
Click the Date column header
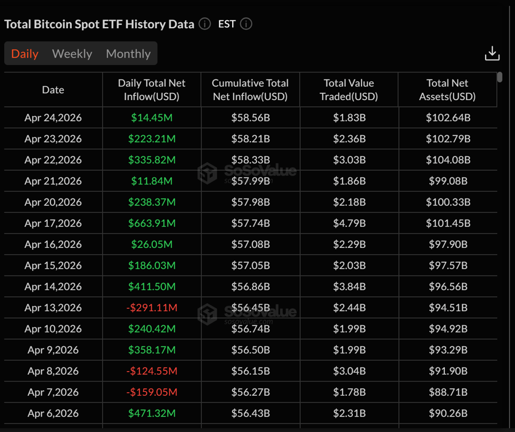[x=53, y=90]
